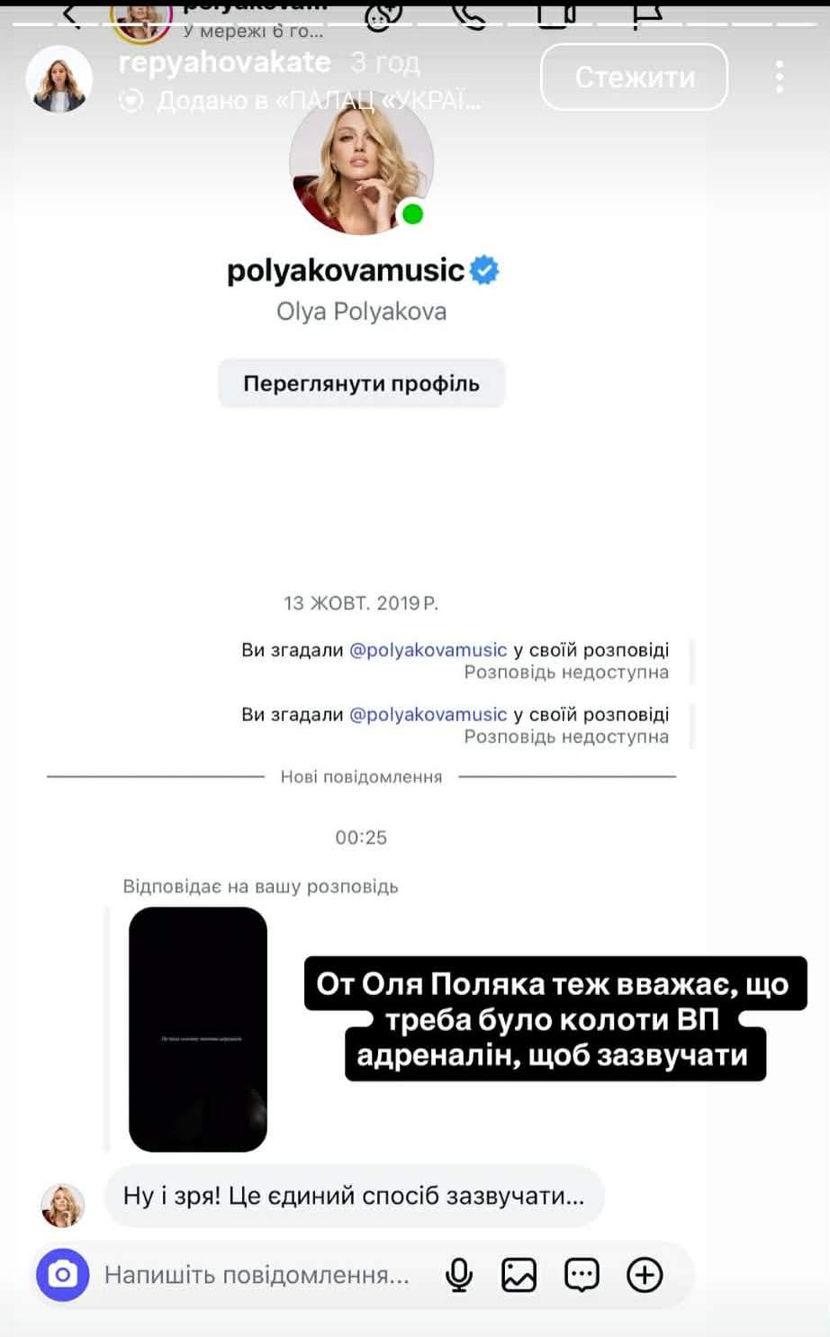Tap second @polyakovamusic mention link
This screenshot has width=830, height=1337.
coord(428,715)
